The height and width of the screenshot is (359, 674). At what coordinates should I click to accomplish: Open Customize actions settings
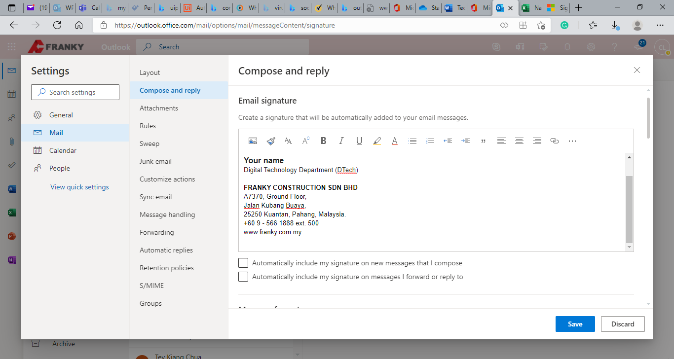[179, 179]
